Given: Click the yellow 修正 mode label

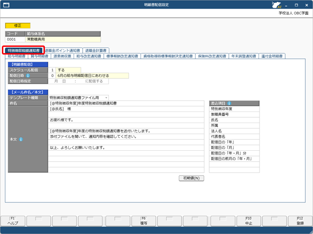Looking at the screenshot, I should point(18,25).
